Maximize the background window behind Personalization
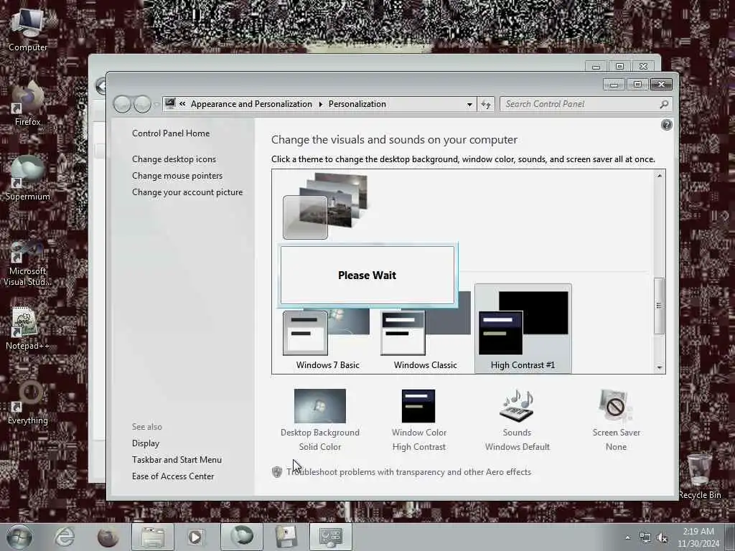 tap(619, 67)
